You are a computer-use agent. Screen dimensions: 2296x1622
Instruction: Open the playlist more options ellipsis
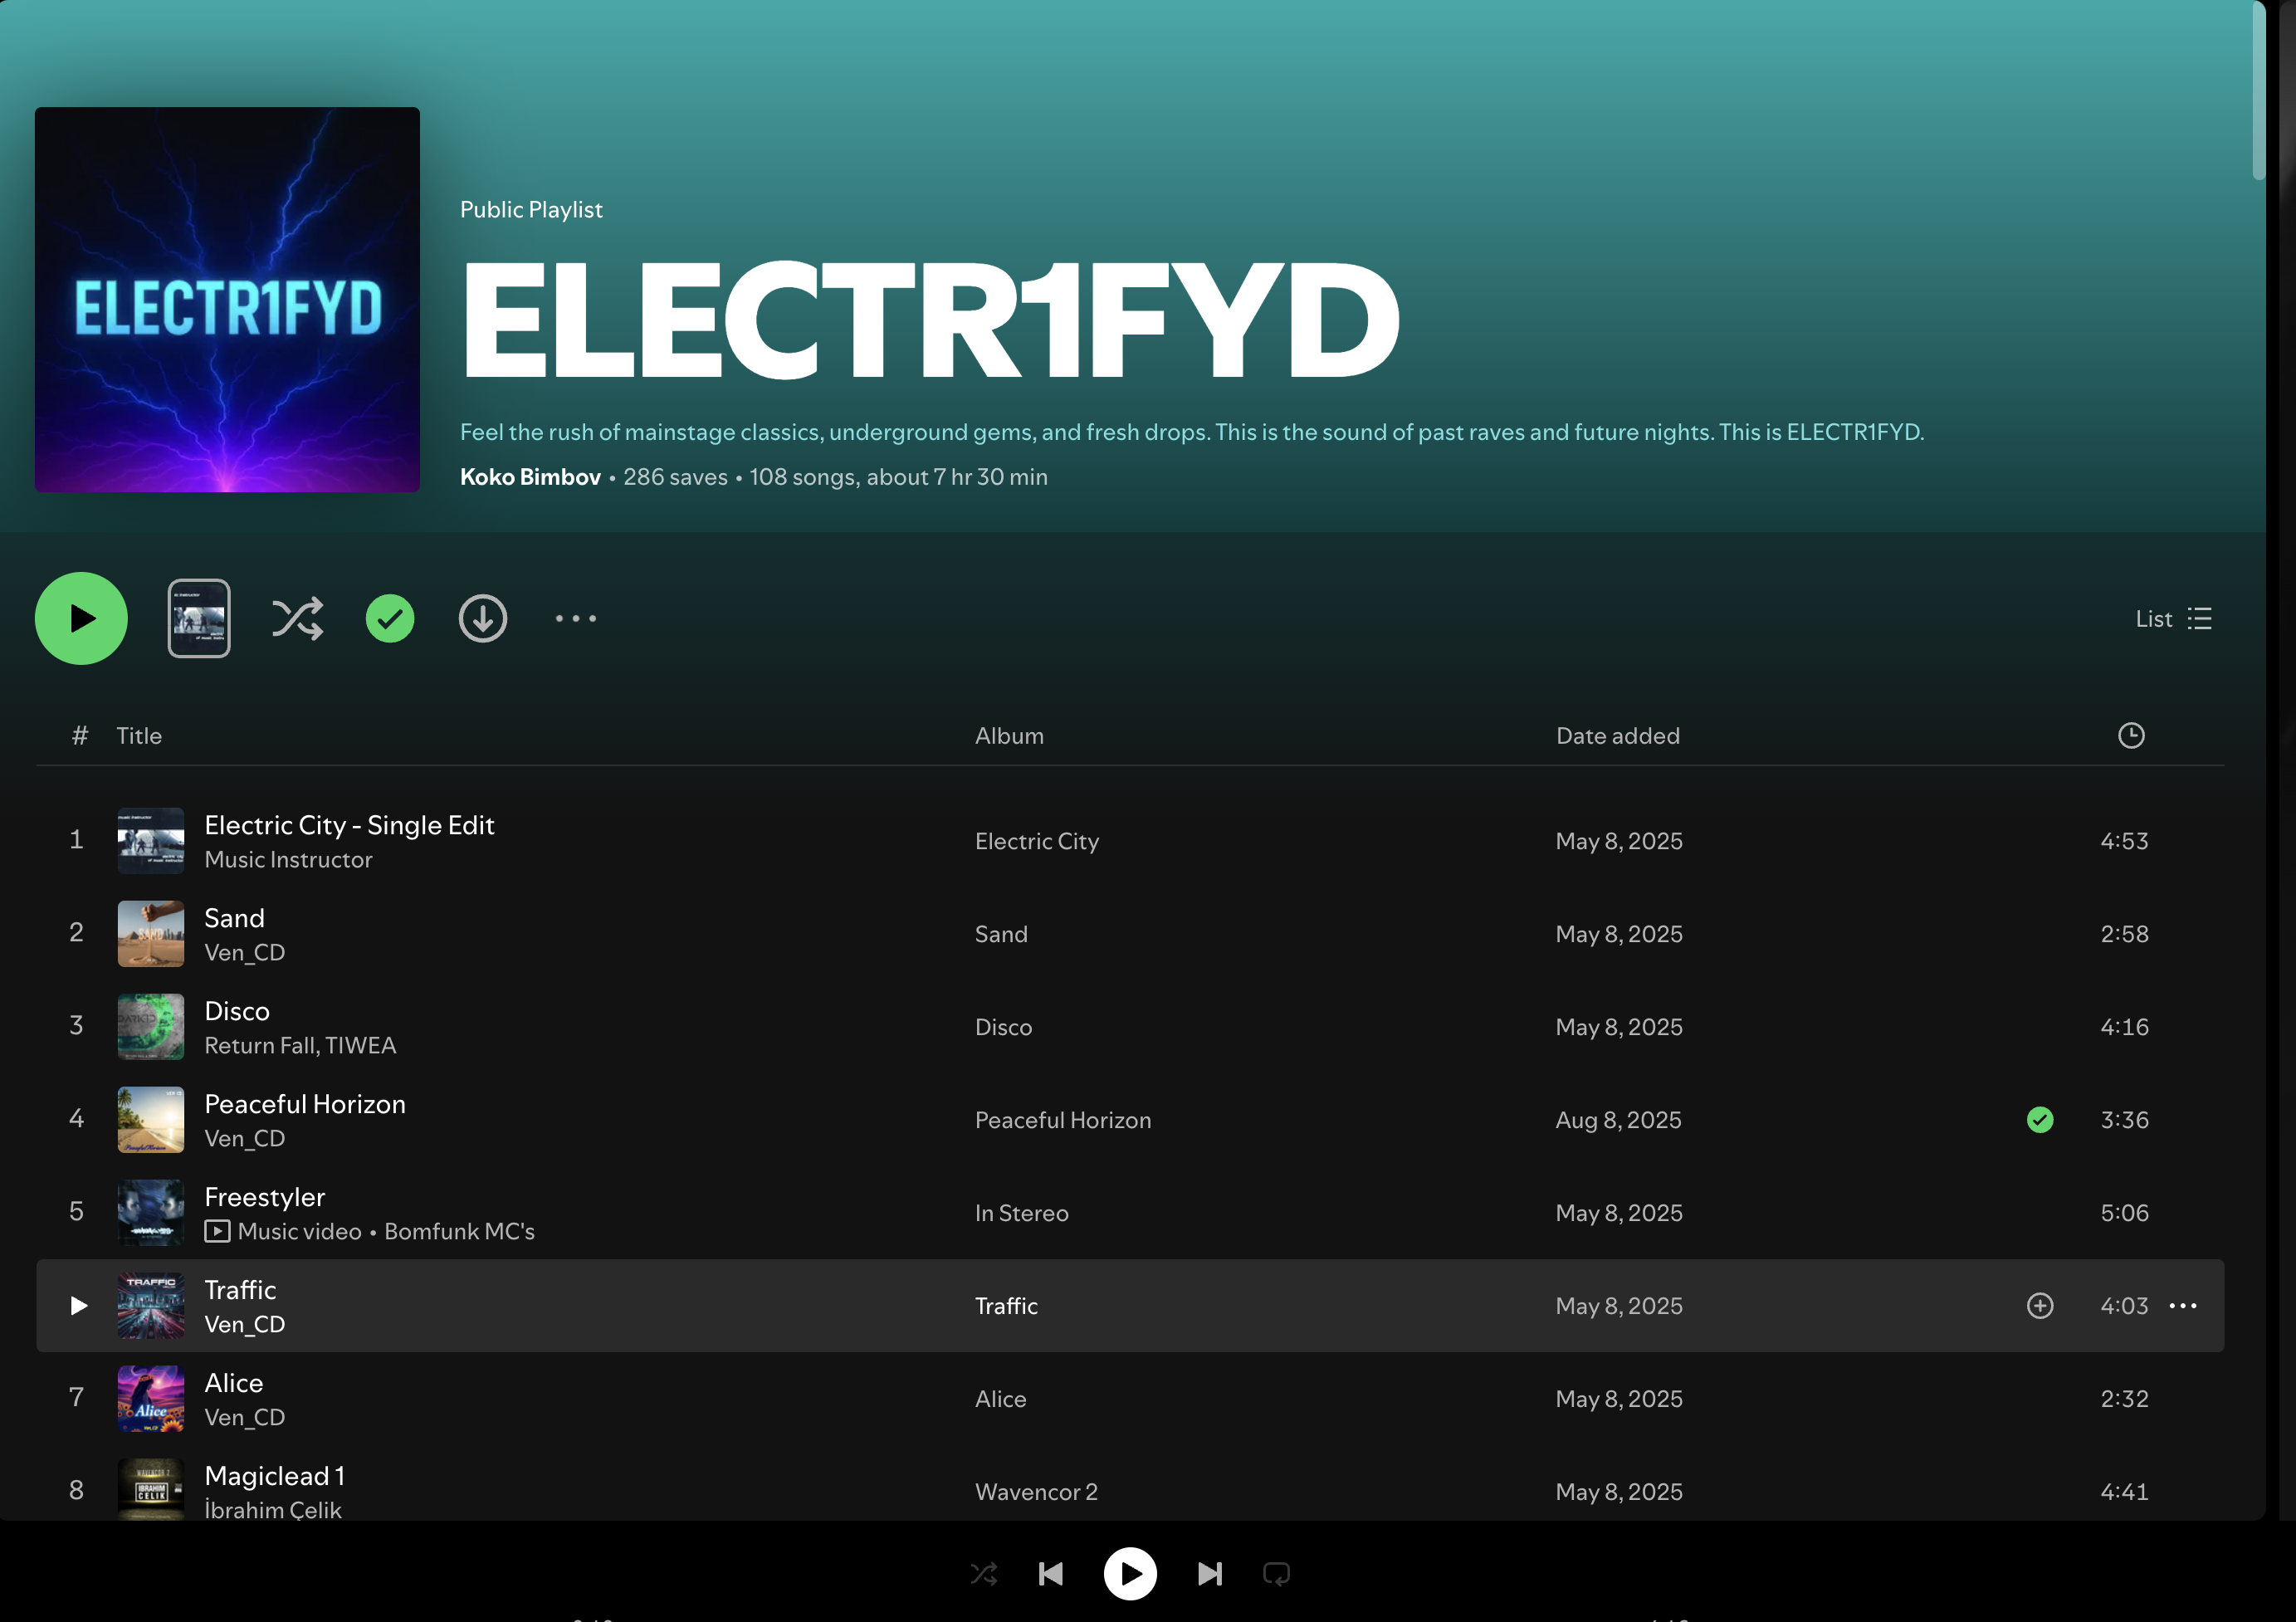[x=576, y=619]
